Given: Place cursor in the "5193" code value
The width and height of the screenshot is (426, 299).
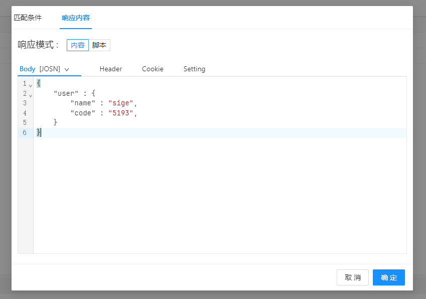Looking at the screenshot, I should coord(120,113).
